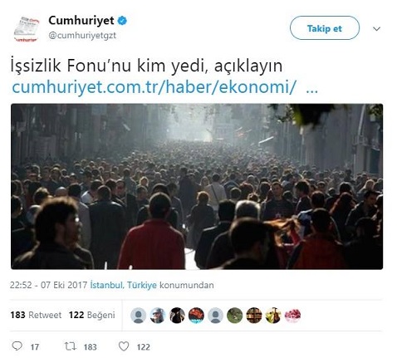Open the Cumhuriyet display name

tap(81, 21)
